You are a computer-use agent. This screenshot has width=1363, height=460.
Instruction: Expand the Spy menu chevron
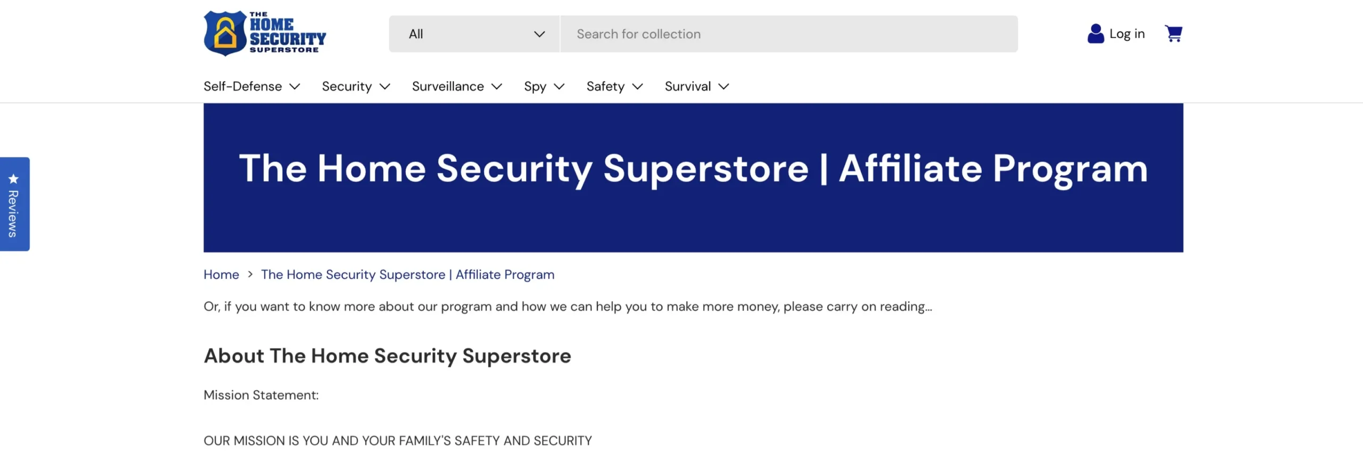tap(559, 87)
